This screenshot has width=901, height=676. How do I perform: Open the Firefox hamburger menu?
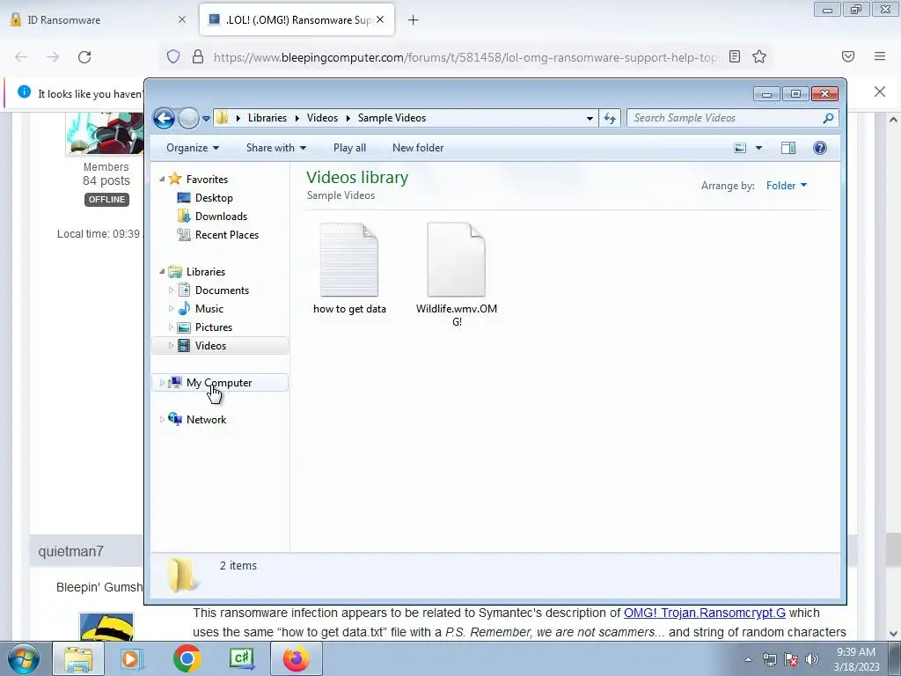tap(880, 56)
